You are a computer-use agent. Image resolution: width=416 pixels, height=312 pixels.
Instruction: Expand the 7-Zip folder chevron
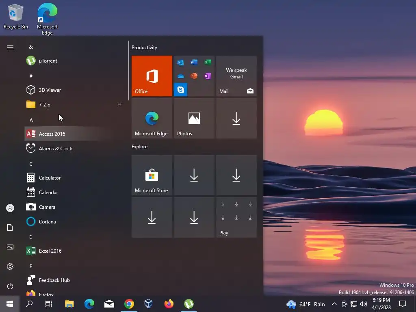119,104
